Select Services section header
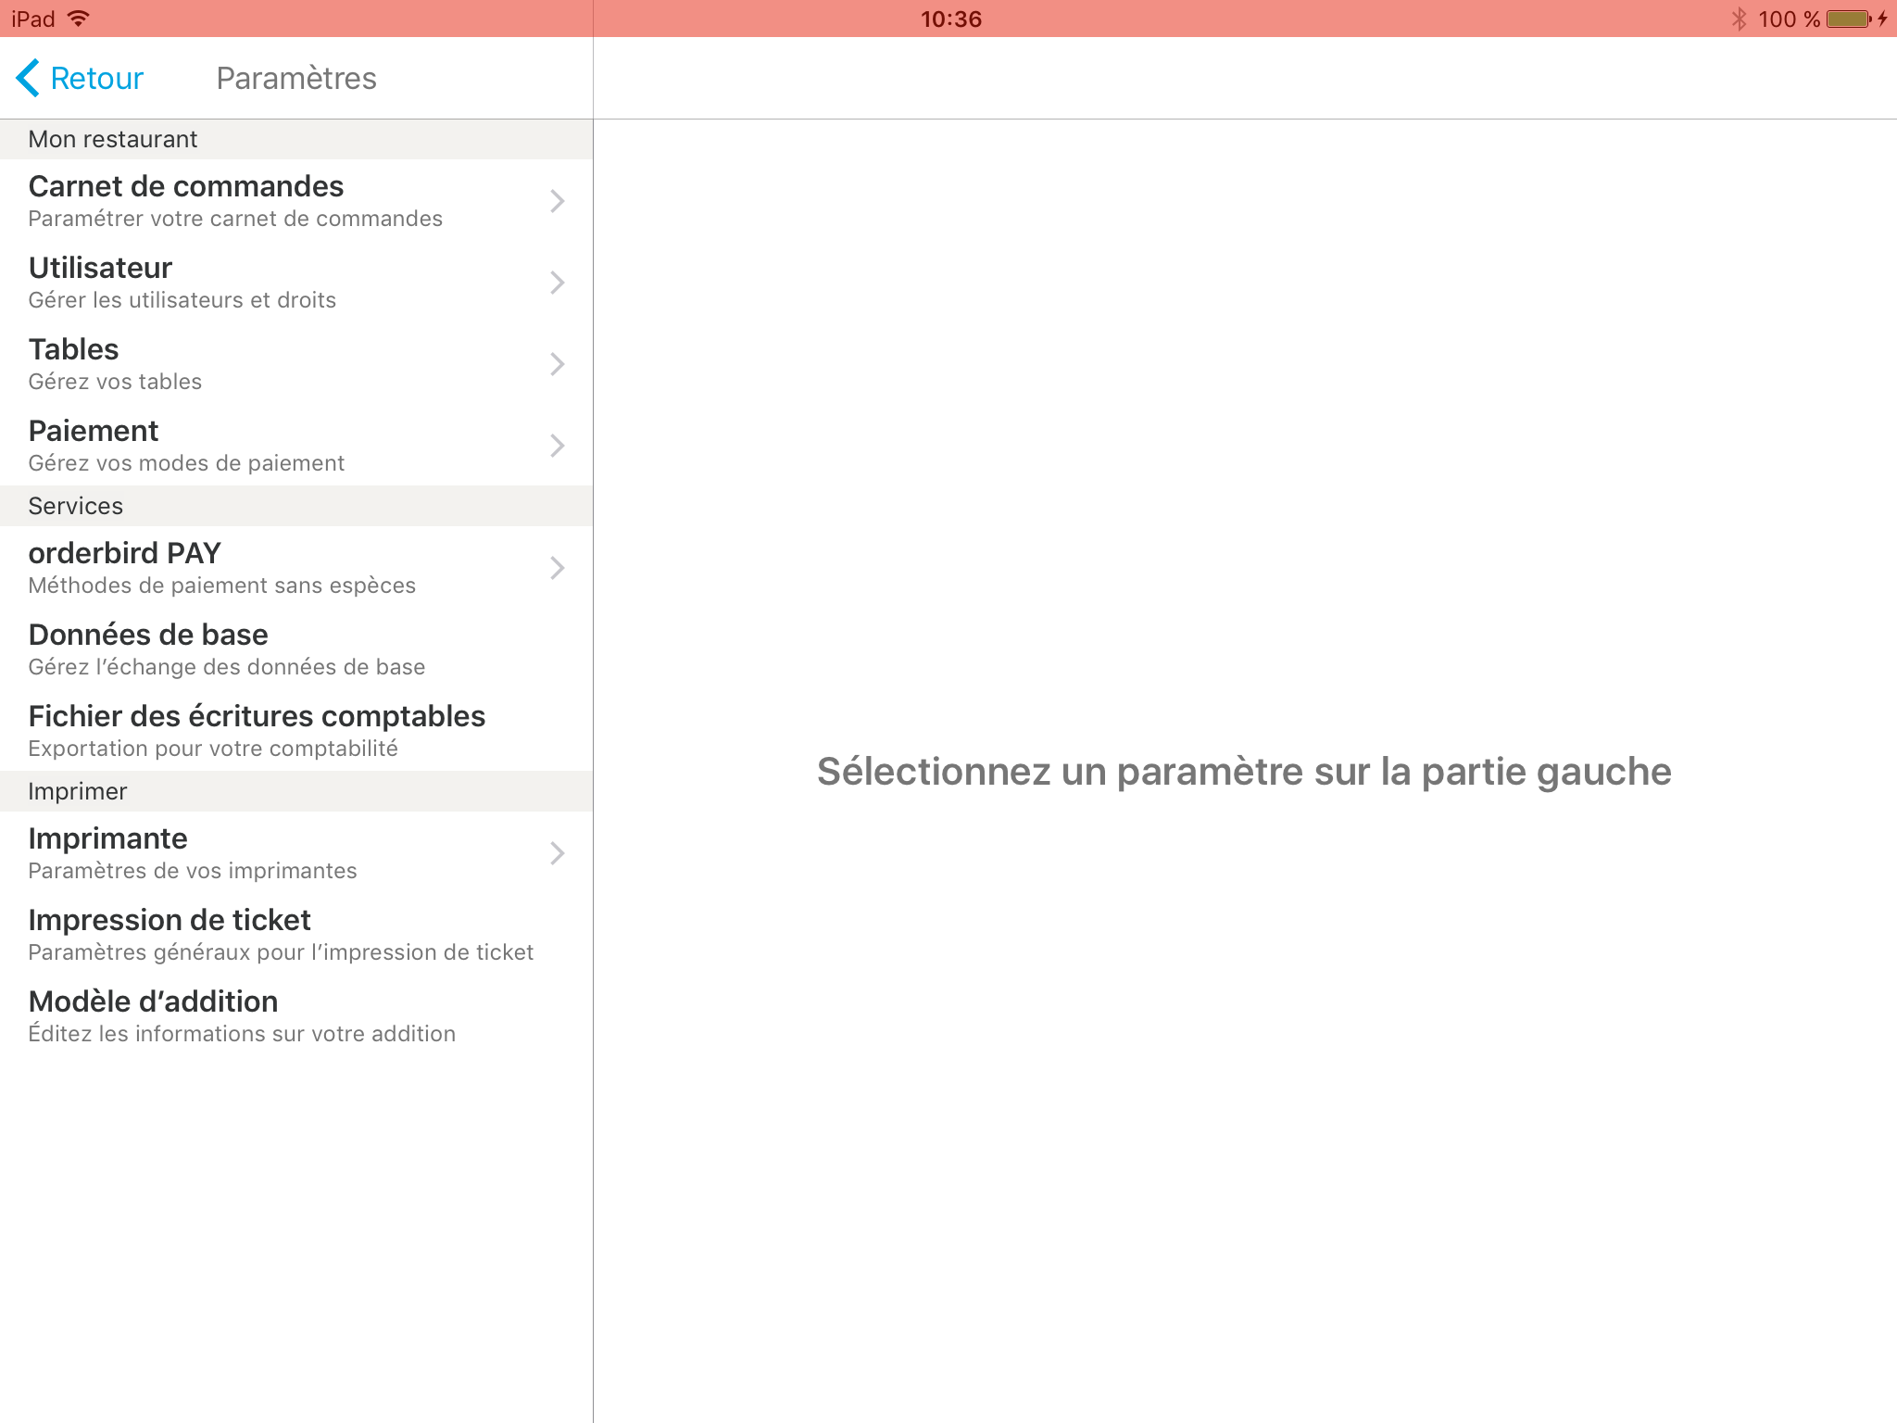The image size is (1897, 1423). pos(295,505)
